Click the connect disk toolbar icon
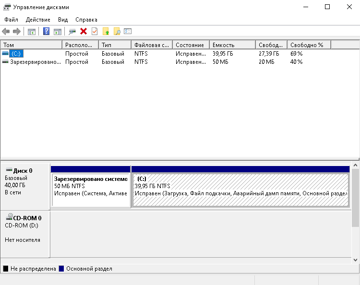Image resolution: width=360 pixels, height=285 pixels. (x=72, y=32)
